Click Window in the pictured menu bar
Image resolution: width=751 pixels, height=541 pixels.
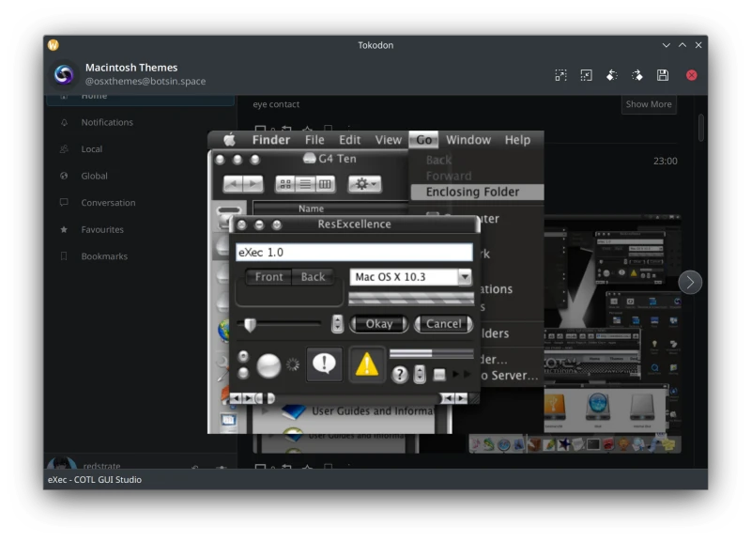(x=468, y=140)
